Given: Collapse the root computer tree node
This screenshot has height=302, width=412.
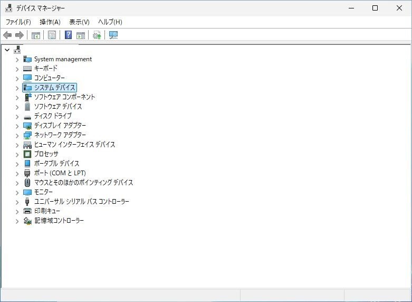Looking at the screenshot, I should pos(7,50).
